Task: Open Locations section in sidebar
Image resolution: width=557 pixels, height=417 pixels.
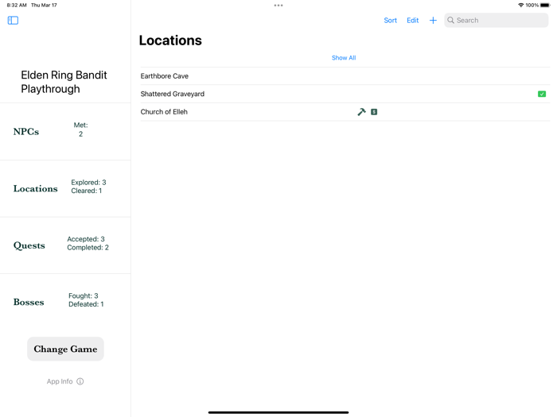Action: pyautogui.click(x=65, y=189)
